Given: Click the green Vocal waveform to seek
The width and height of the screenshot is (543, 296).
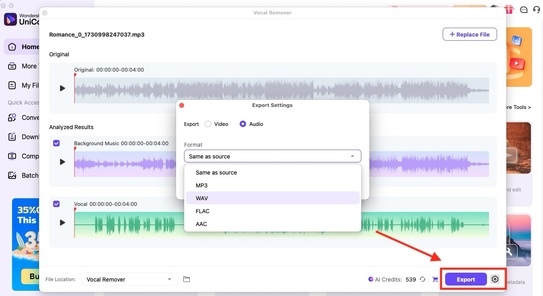Looking at the screenshot, I should click(x=282, y=224).
